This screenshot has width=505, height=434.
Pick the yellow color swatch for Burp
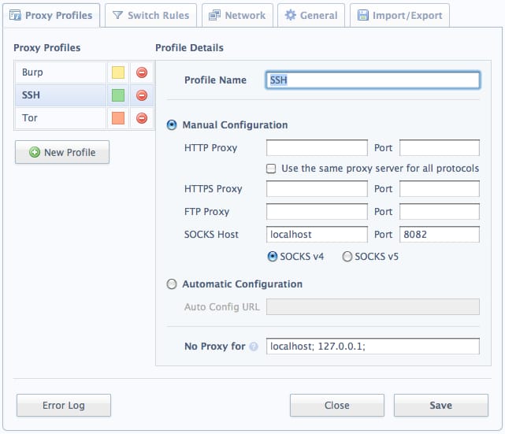118,72
